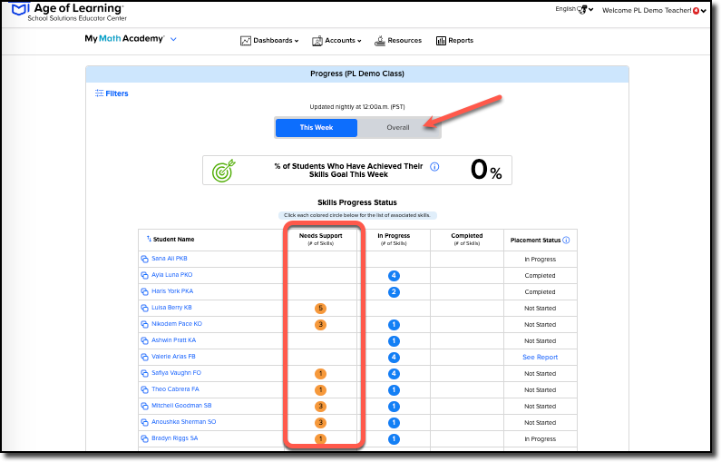Image resolution: width=721 pixels, height=462 pixels.
Task: Switch to the Overall view
Action: tap(398, 127)
